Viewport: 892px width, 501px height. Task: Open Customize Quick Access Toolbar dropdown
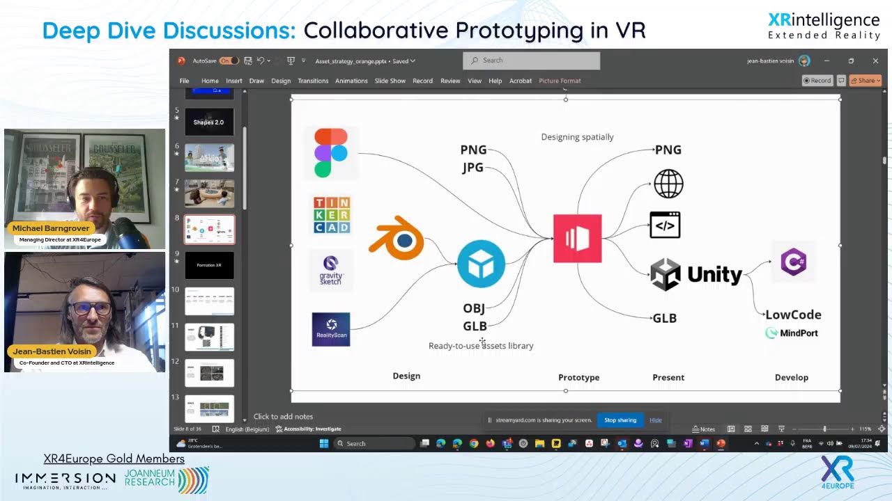[x=303, y=61]
